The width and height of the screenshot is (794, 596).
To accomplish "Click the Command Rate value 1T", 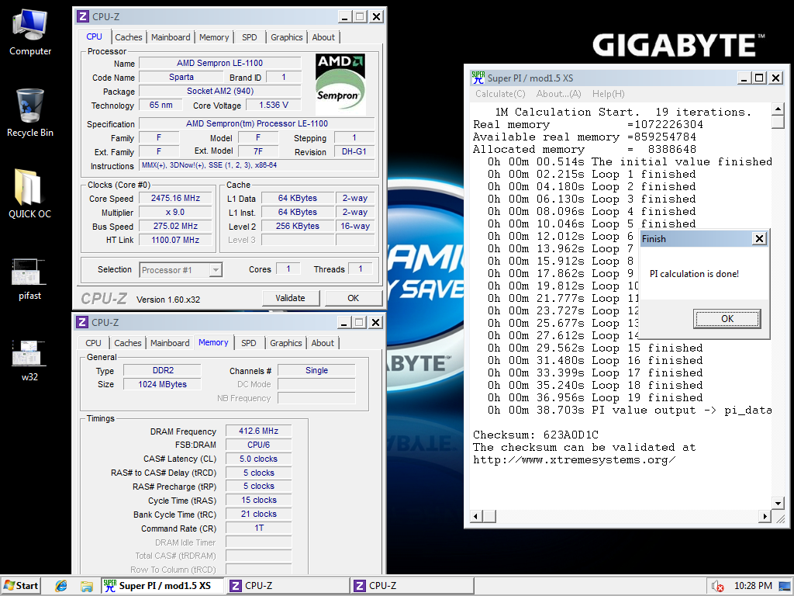I will (259, 528).
